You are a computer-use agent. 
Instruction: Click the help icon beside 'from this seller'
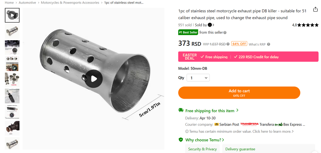225,32
